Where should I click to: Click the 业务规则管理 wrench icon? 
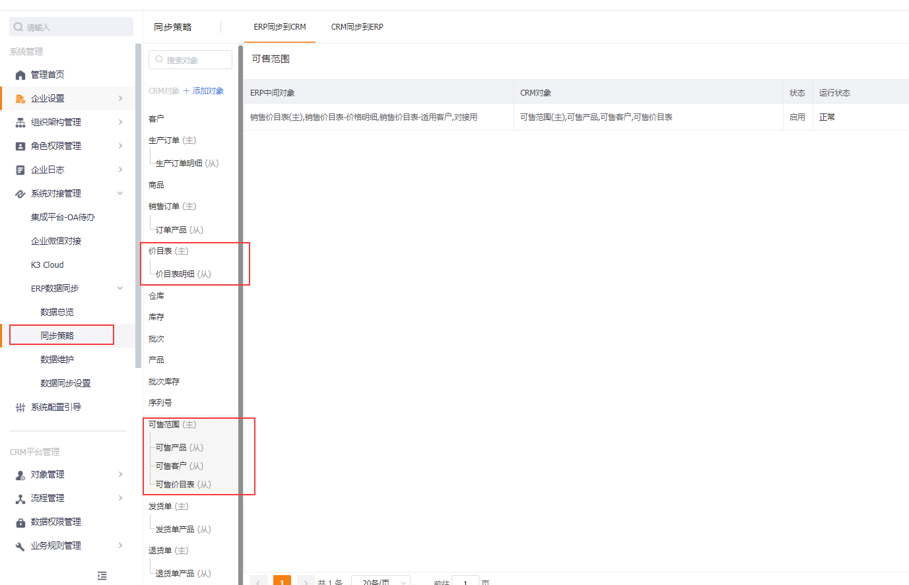[20, 546]
